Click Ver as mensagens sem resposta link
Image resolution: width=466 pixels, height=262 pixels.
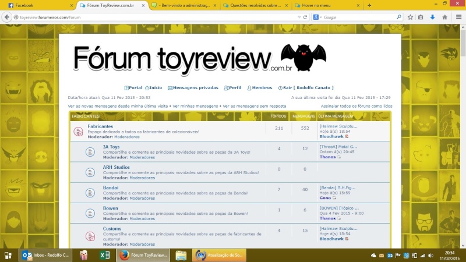click(x=255, y=106)
